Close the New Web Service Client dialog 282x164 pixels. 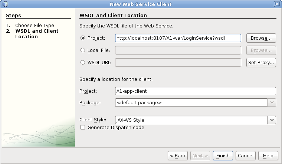276,4
